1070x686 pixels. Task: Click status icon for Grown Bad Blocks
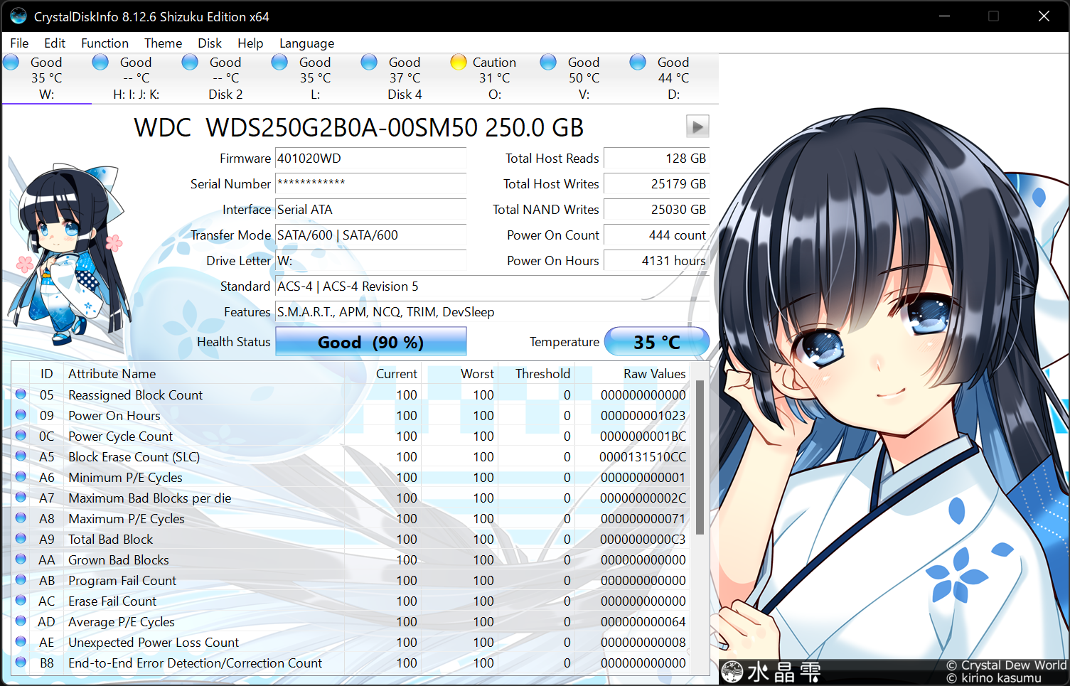[21, 559]
